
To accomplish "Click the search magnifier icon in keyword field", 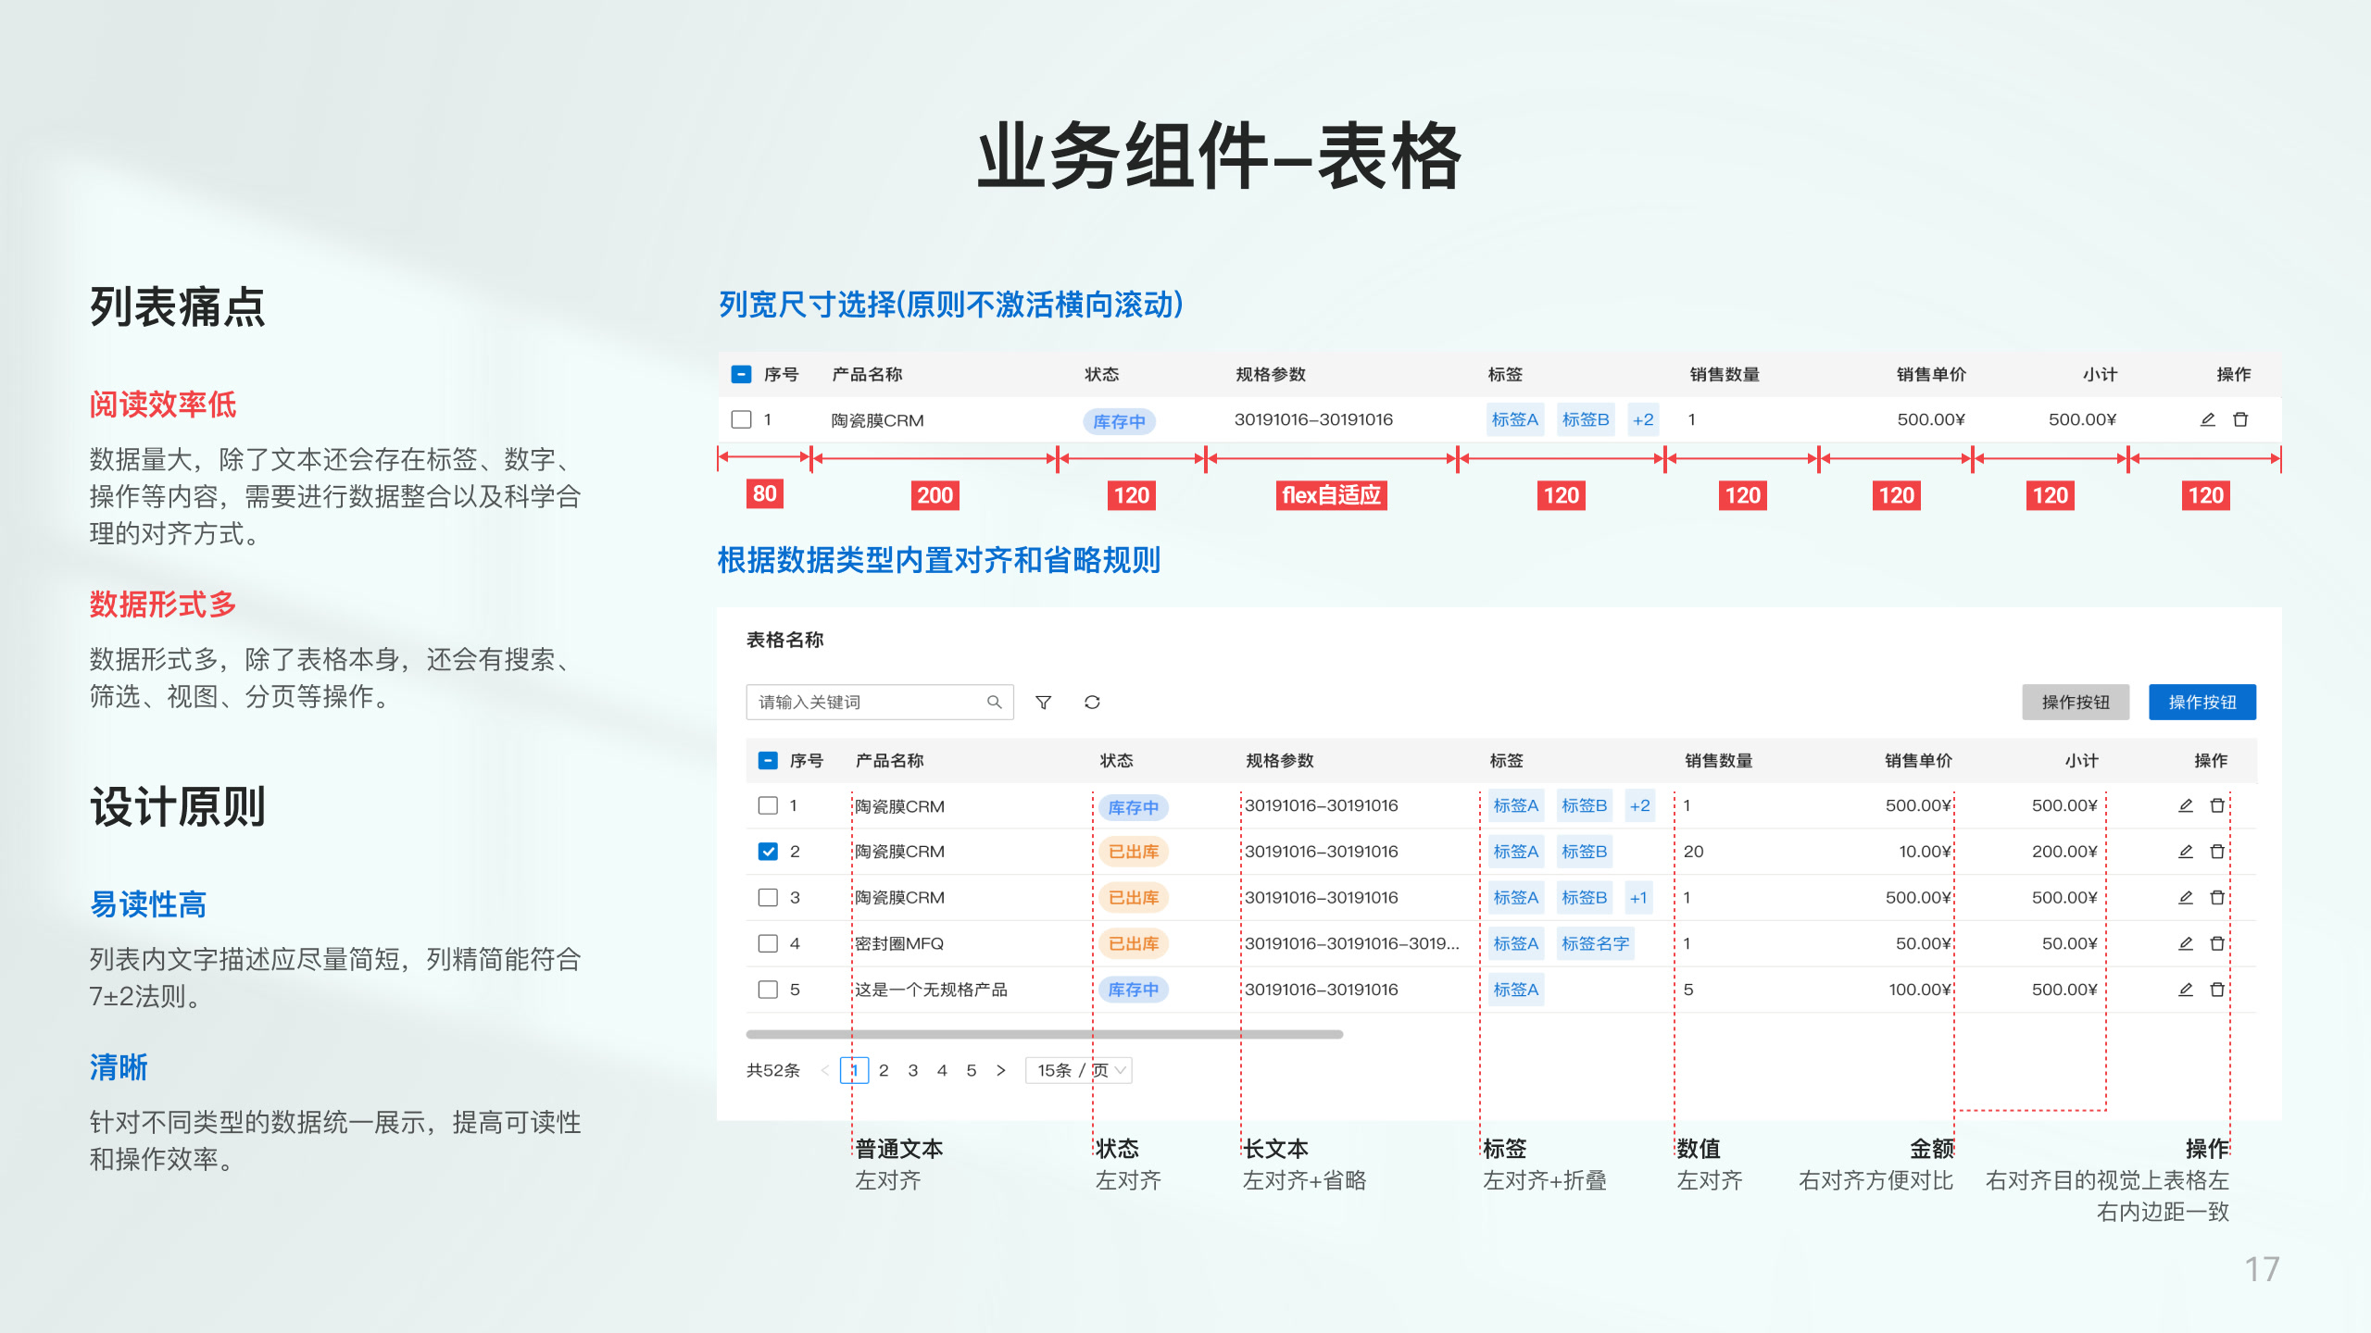I will point(994,702).
